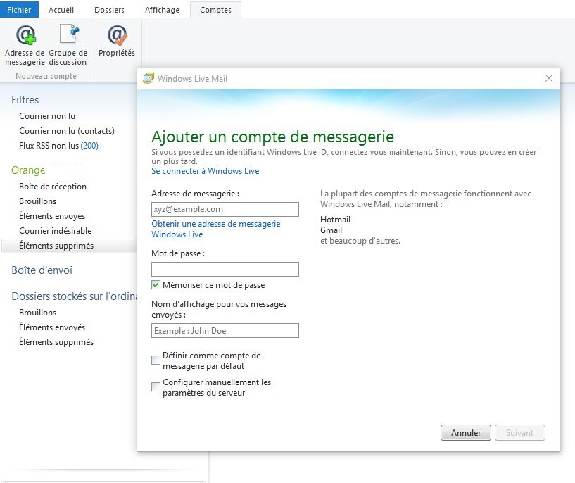Select the Orange account header
The height and width of the screenshot is (483, 575).
click(28, 170)
